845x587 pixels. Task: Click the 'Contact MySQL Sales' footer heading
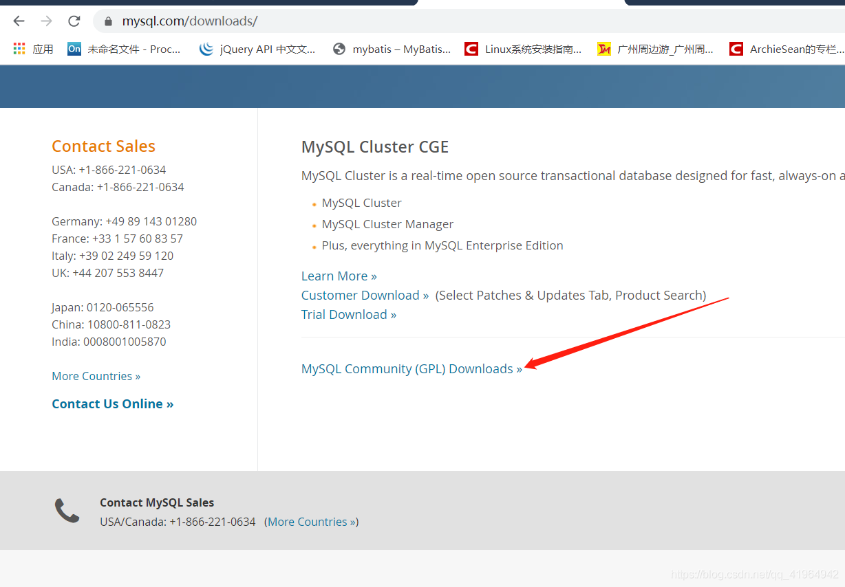[157, 502]
